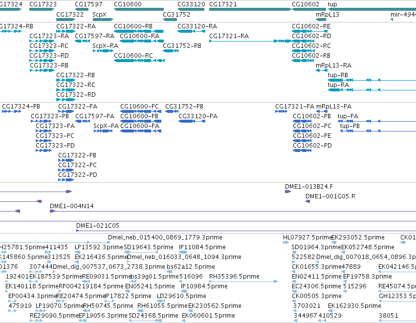Click the RH61055.5prime EST label
The width and height of the screenshot is (416, 323).
[x=162, y=306]
